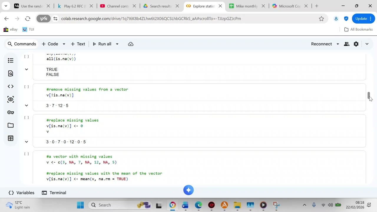The width and height of the screenshot is (377, 212).
Task: Open the site information icon in the address bar
Action: pyautogui.click(x=55, y=19)
